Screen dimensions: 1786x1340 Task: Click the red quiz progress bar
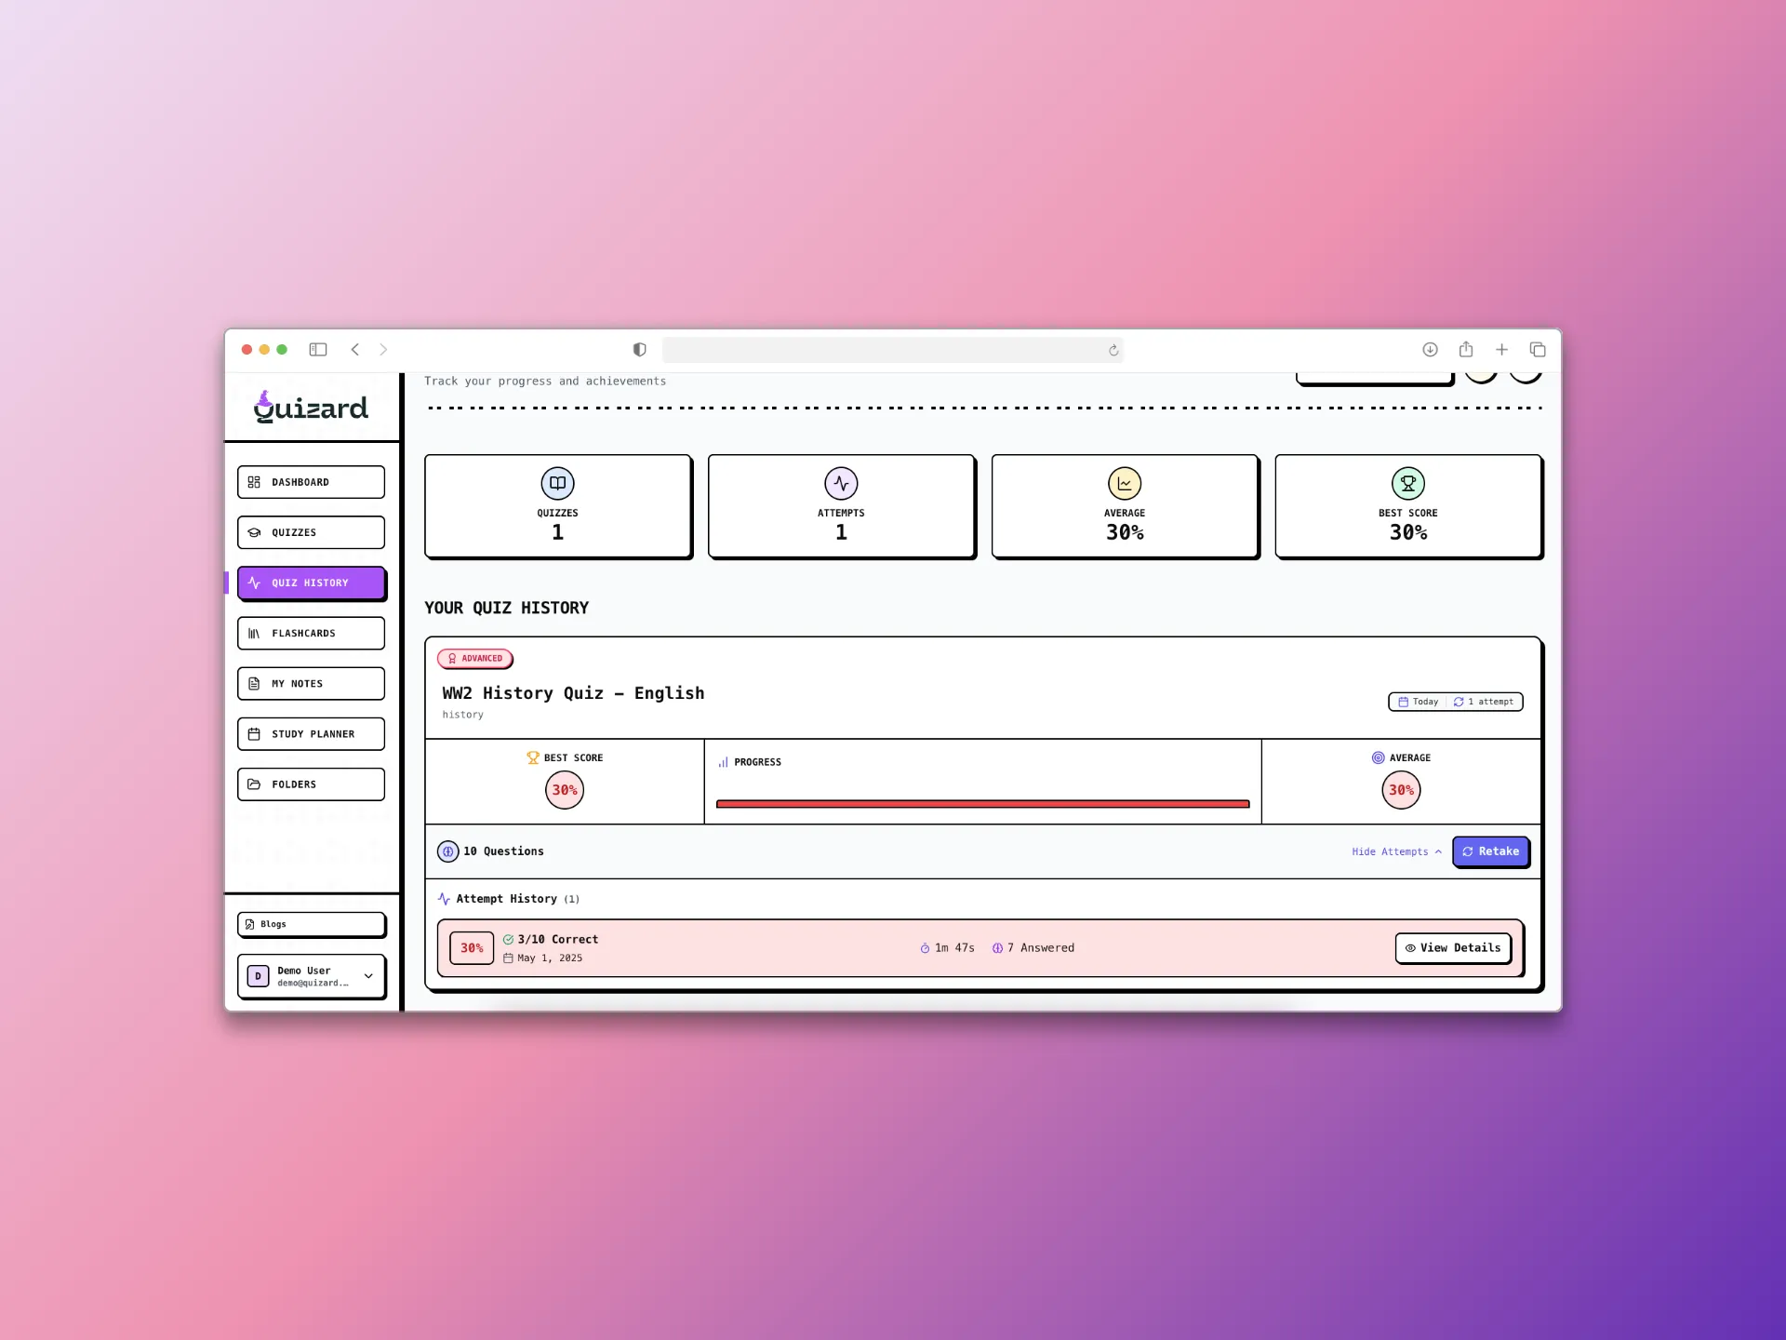pos(982,804)
